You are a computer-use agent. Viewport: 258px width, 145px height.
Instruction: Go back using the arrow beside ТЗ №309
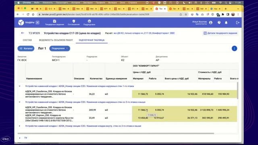click(23, 33)
